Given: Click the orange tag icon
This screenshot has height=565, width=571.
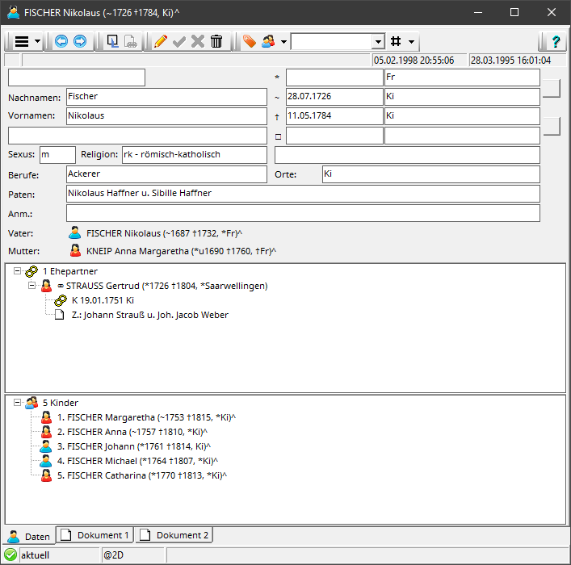Looking at the screenshot, I should (x=250, y=41).
